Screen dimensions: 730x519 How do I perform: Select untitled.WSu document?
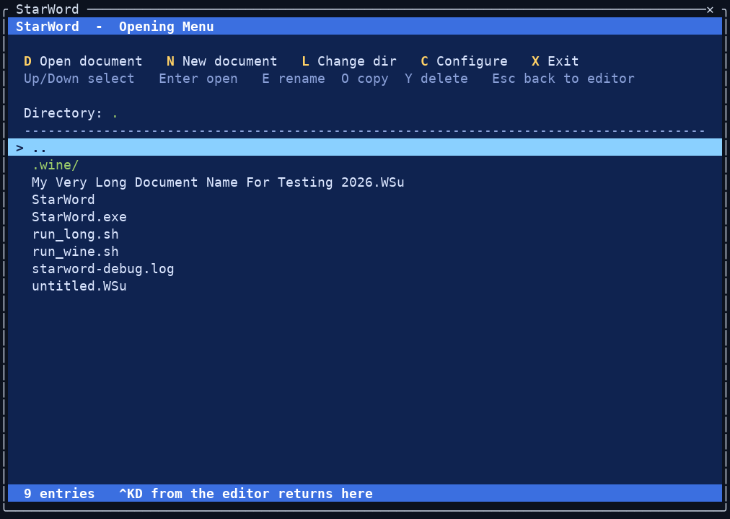tap(79, 286)
